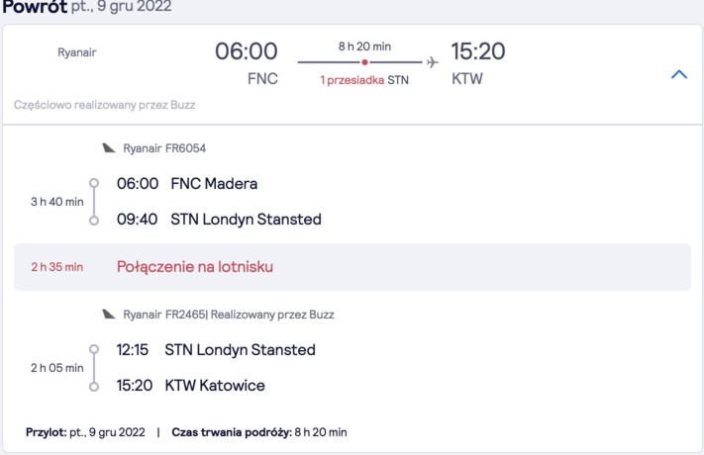Click the red stopover dot on the route
704x455 pixels.
point(364,62)
